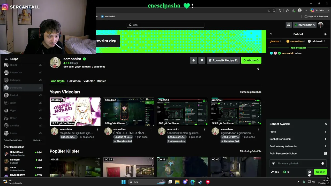
Task: Select RahmiCan in followed channels
Action: (23, 73)
